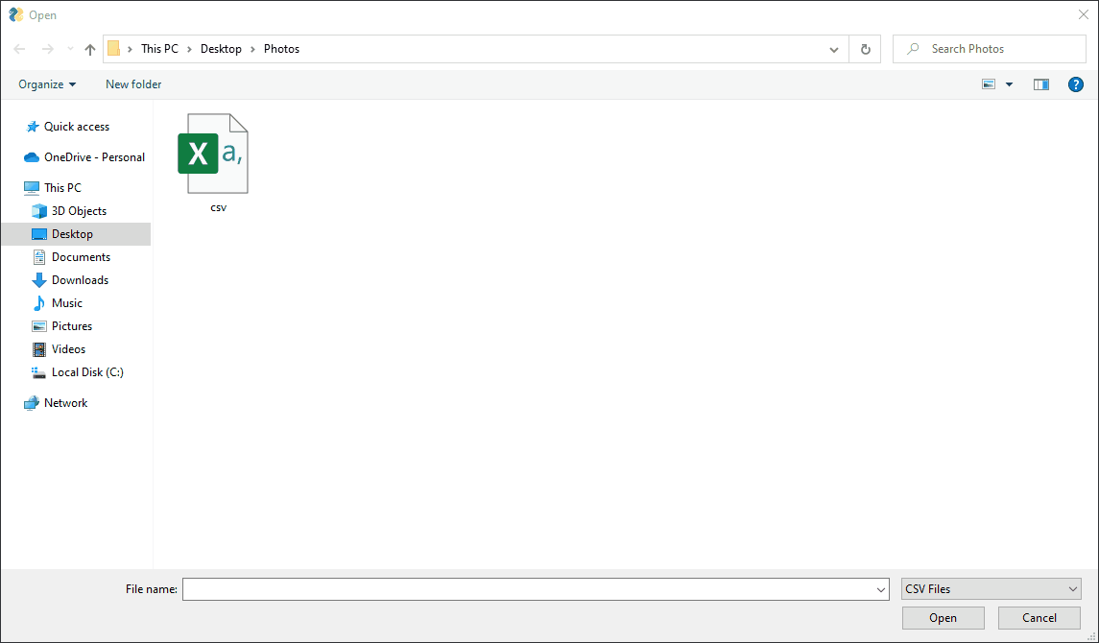This screenshot has height=643, width=1099.
Task: Click the File name text field
Action: (528, 589)
